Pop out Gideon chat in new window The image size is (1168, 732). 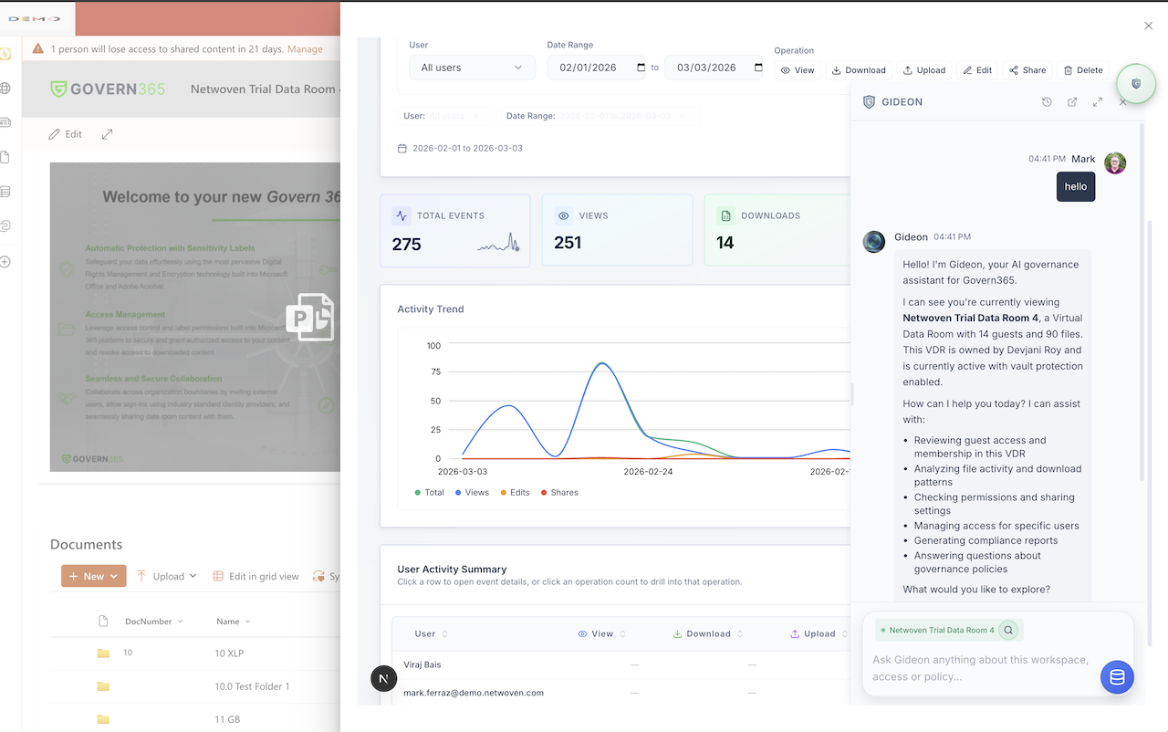click(1072, 102)
